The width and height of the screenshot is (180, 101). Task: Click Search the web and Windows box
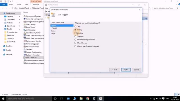pos(29,98)
